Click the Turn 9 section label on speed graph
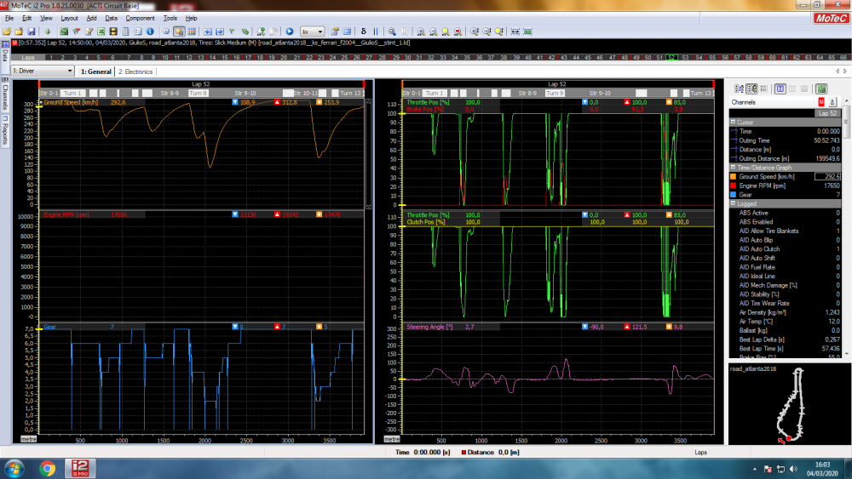Screen dimensions: 852x479 point(198,94)
